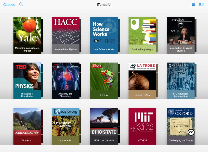Image resolution: width=208 pixels, height=152 pixels.
Task: Open Arkansas Spanish I course
Action: click(x=27, y=126)
